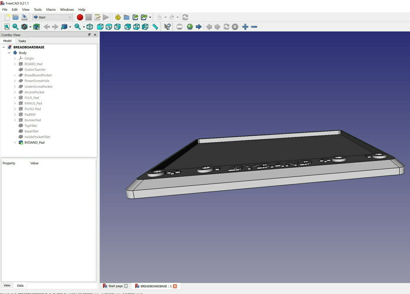Click the zoom in plus icon

point(245,27)
